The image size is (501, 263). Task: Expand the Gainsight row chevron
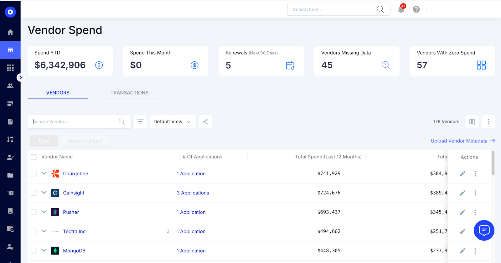[44, 193]
